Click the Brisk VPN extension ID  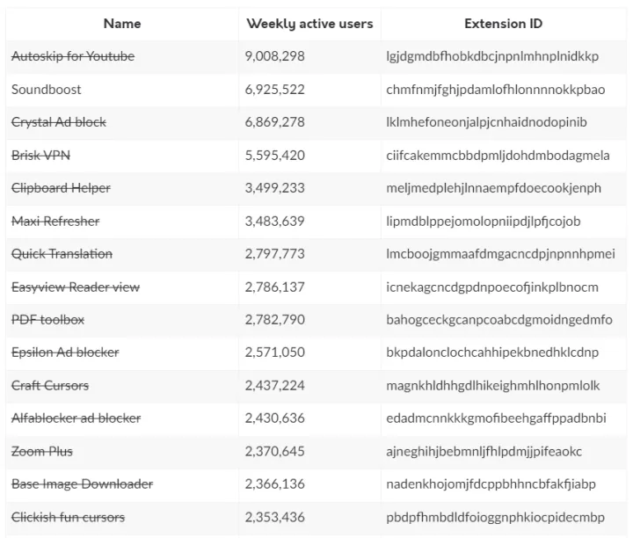pyautogui.click(x=498, y=156)
